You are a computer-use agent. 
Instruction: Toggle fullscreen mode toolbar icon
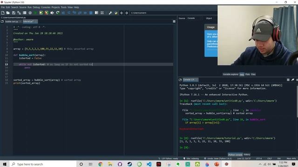[102, 13]
